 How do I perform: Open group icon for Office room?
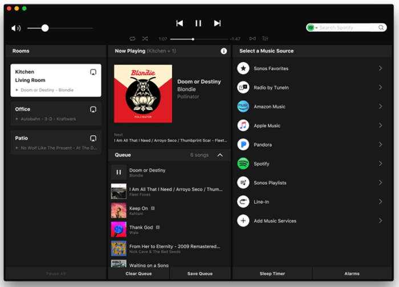click(93, 110)
